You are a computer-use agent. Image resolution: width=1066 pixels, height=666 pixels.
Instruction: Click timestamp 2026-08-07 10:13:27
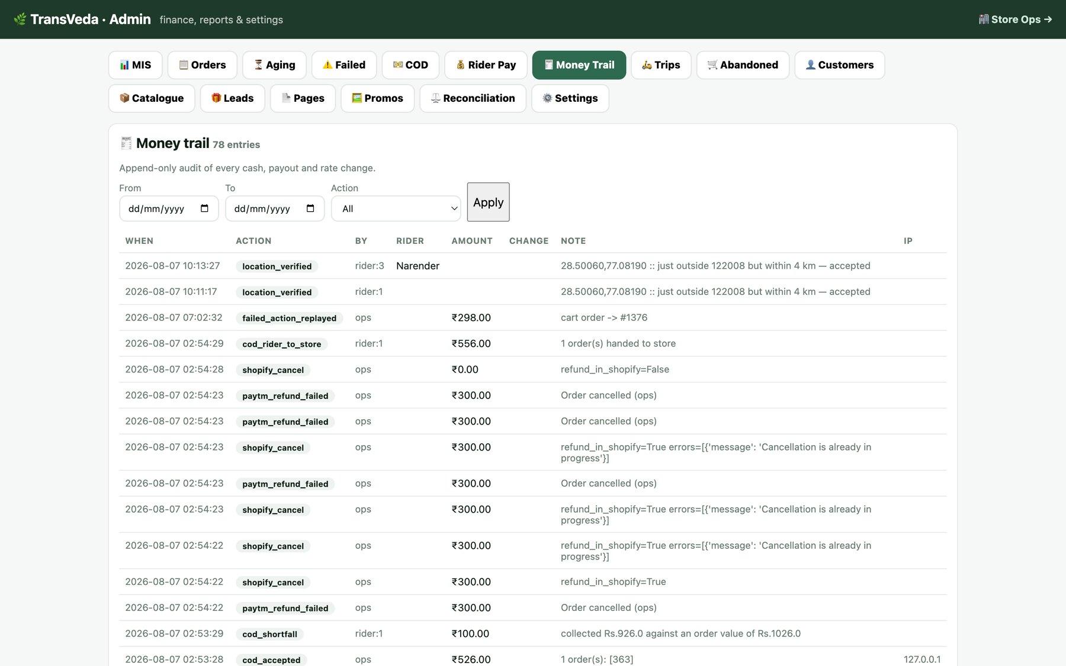(172, 266)
